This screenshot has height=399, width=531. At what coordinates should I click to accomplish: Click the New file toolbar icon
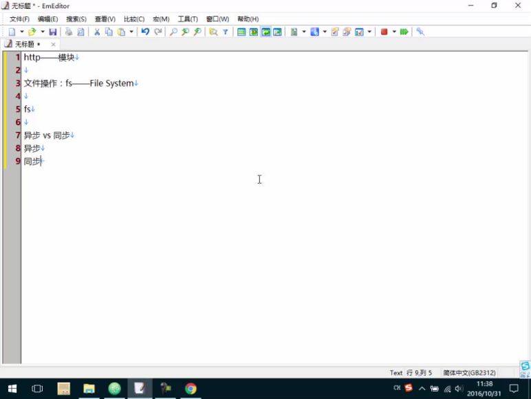point(12,32)
